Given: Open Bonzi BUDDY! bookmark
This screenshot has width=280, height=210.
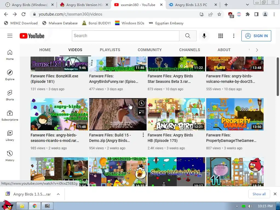Looking at the screenshot, I should coord(97,23).
